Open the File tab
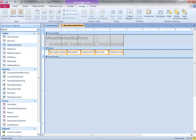Viewport: 196px width, 140px height. click(x=5, y=6)
